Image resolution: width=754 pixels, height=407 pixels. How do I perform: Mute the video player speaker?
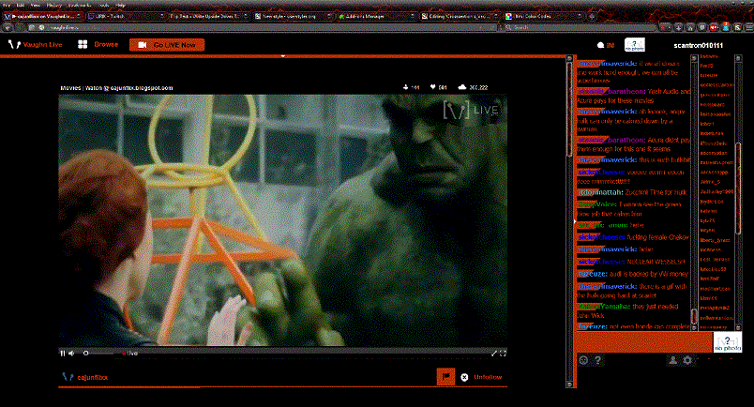(71, 354)
